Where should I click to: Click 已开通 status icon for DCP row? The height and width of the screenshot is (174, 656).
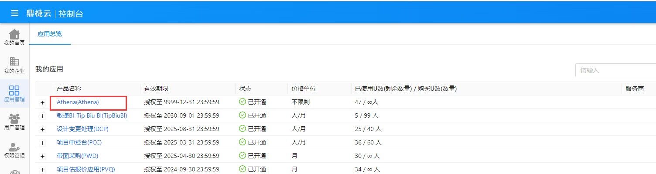click(243, 129)
